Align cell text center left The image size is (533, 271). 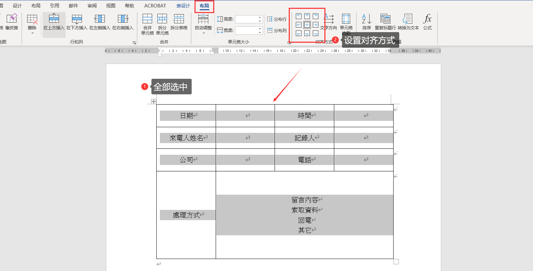pos(299,25)
